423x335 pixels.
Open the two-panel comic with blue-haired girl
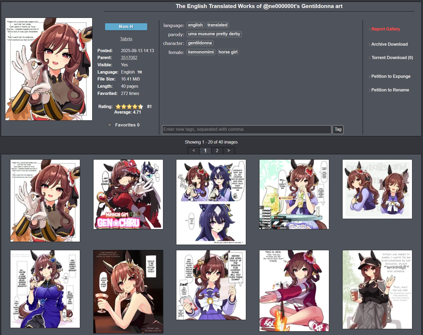(x=211, y=202)
